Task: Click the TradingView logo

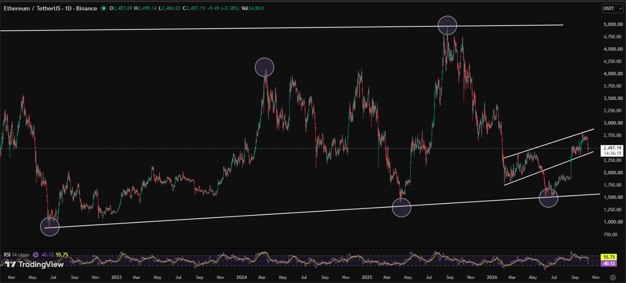Action: pyautogui.click(x=34, y=264)
